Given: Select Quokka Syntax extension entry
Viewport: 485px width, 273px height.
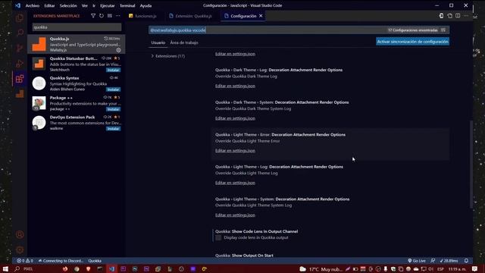Looking at the screenshot, I should 77,83.
